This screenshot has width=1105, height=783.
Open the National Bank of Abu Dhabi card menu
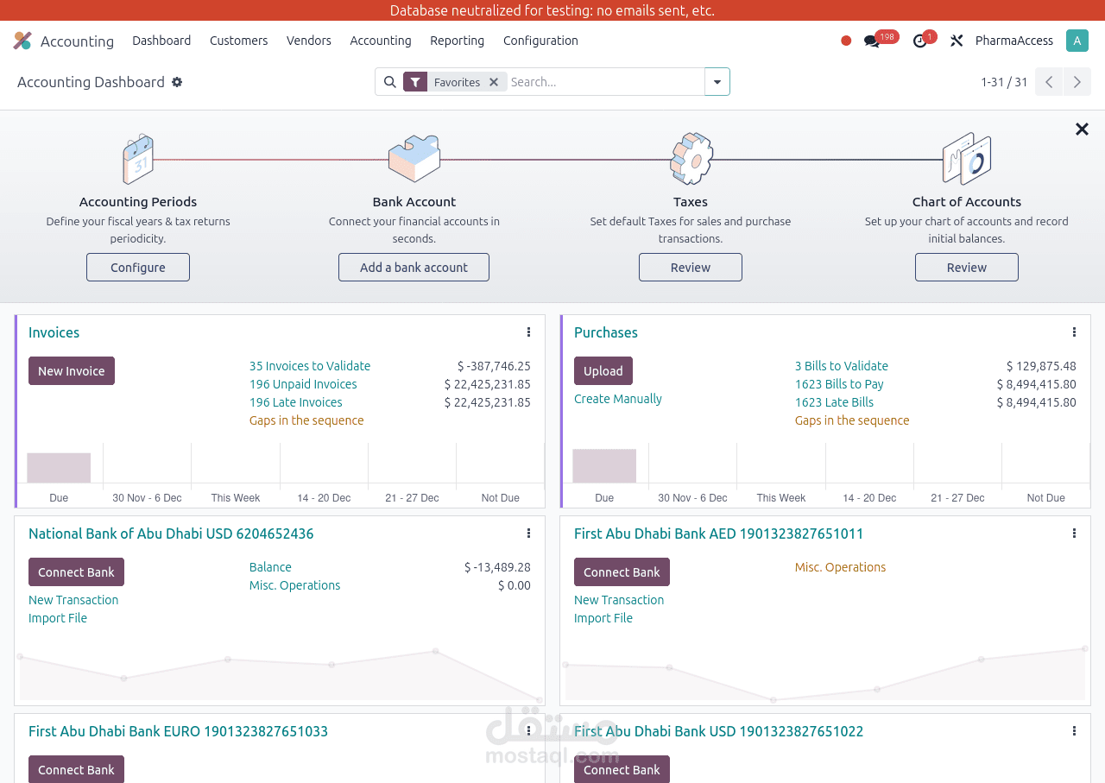pos(527,533)
